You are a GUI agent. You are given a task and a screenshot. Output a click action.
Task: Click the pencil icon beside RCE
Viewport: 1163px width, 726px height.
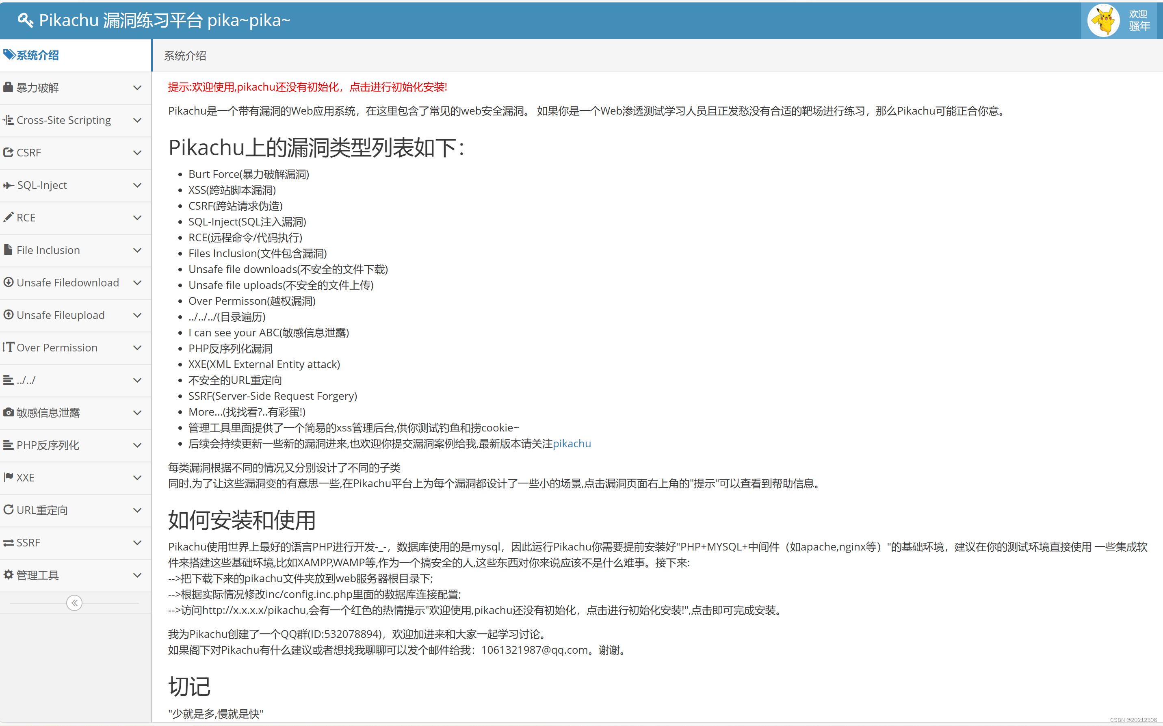click(x=8, y=217)
